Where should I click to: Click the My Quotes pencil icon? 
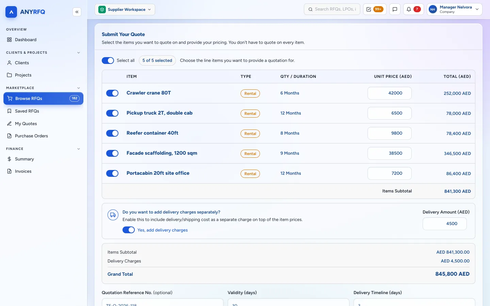coord(9,124)
